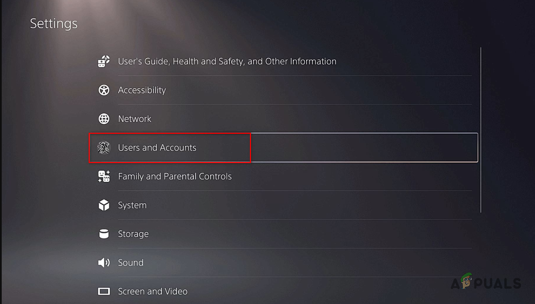Screen dimensions: 535x304
Task: Open User's Guide, Health and Safety information
Action: (227, 61)
